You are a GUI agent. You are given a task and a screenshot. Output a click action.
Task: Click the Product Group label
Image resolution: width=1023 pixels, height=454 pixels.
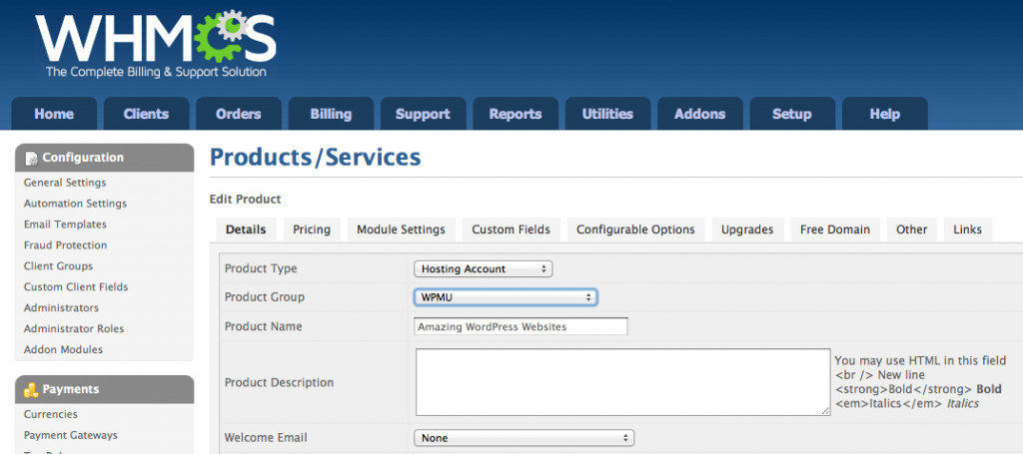(265, 297)
